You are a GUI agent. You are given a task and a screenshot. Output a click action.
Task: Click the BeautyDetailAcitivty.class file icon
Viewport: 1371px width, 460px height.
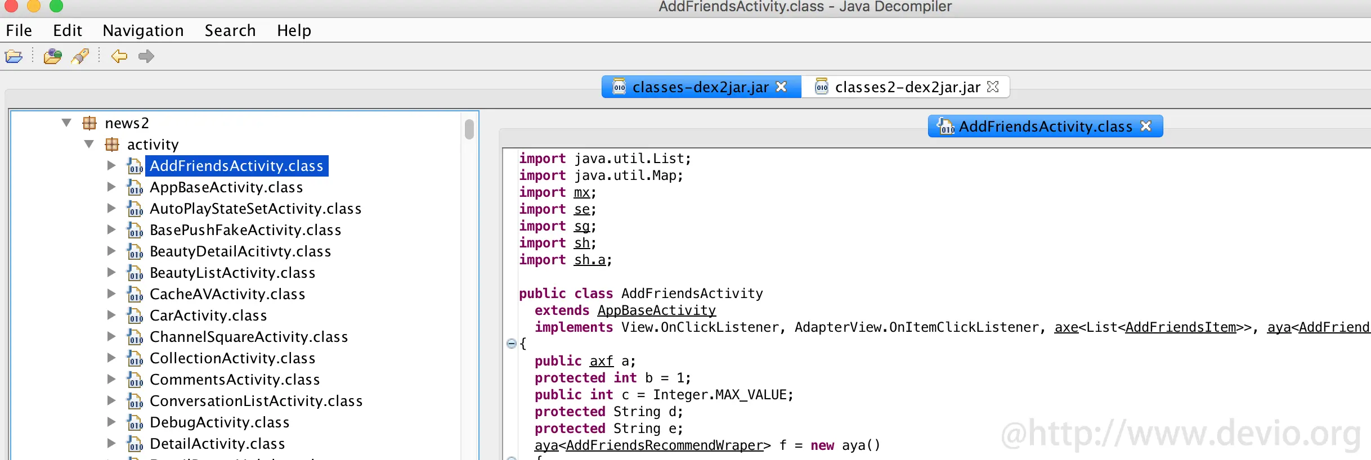pos(135,251)
